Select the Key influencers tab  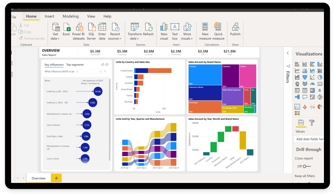tap(54, 65)
